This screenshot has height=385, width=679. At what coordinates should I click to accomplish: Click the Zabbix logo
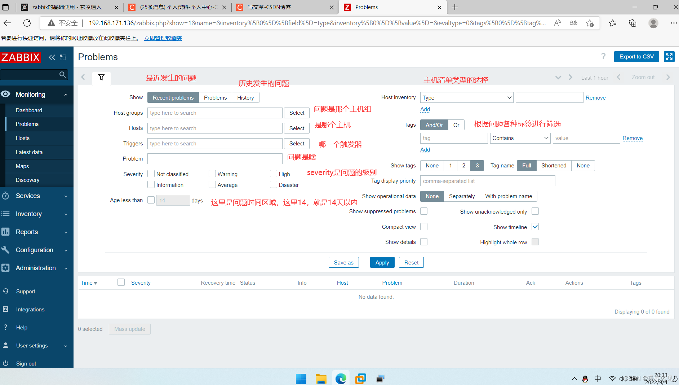21,57
